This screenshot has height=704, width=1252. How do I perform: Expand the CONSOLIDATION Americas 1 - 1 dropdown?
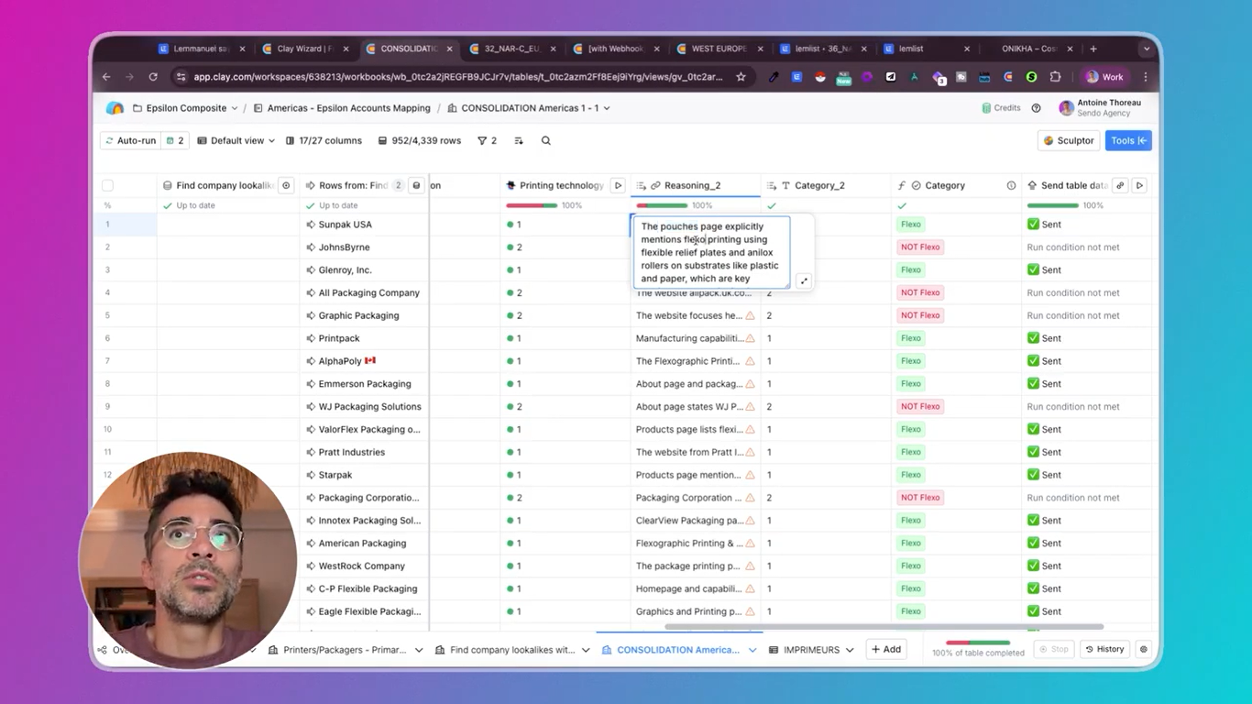point(607,108)
